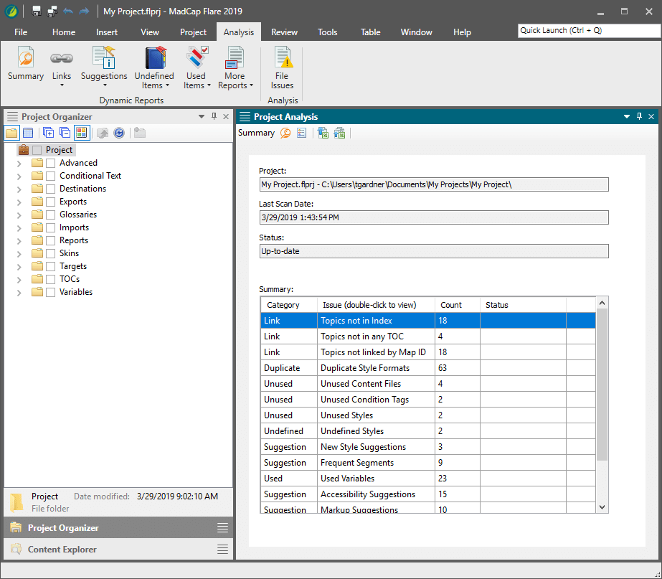Open the Used Items reports
This screenshot has height=579, width=662.
click(197, 67)
